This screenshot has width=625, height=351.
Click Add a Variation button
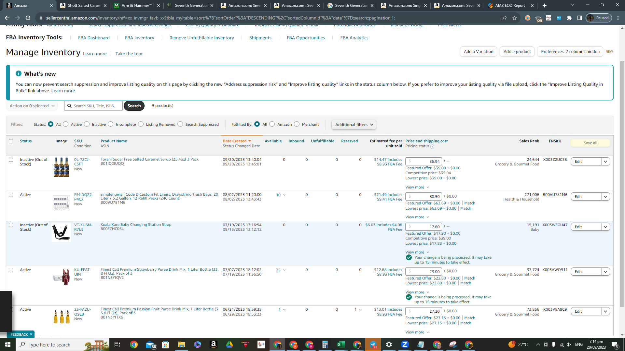(479, 52)
